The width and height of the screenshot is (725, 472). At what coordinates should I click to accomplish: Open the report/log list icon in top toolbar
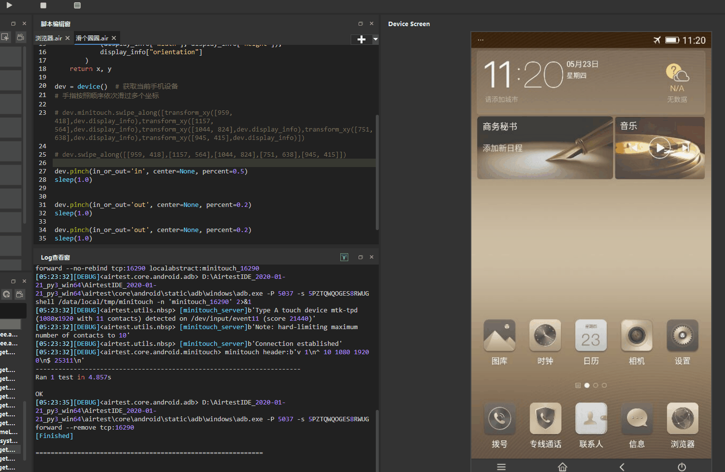coord(77,5)
